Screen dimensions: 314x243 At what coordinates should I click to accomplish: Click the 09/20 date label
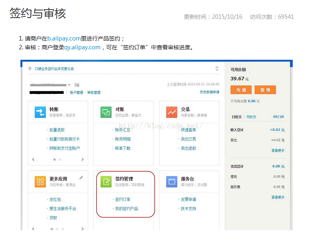click(279, 117)
